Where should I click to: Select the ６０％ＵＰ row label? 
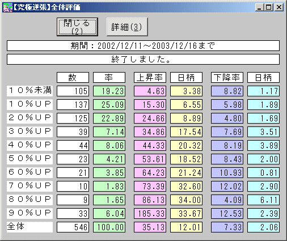point(30,172)
